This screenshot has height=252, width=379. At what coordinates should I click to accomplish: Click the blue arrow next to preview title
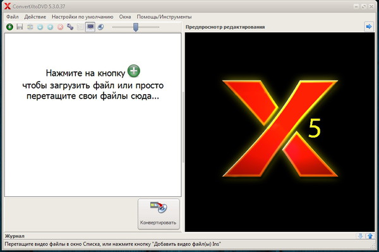[369, 27]
